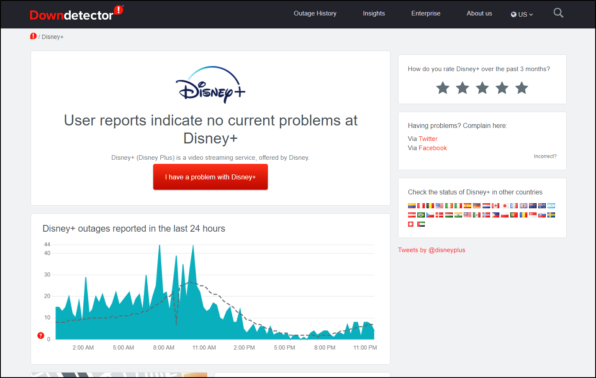Image resolution: width=596 pixels, height=378 pixels.
Task: Select the Poland flag
Action: click(x=505, y=215)
